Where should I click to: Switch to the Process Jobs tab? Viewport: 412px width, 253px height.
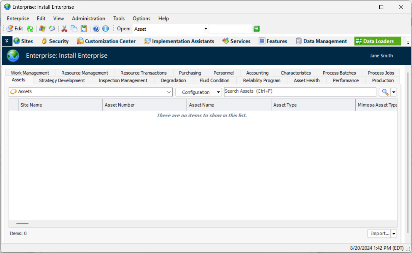tap(381, 73)
